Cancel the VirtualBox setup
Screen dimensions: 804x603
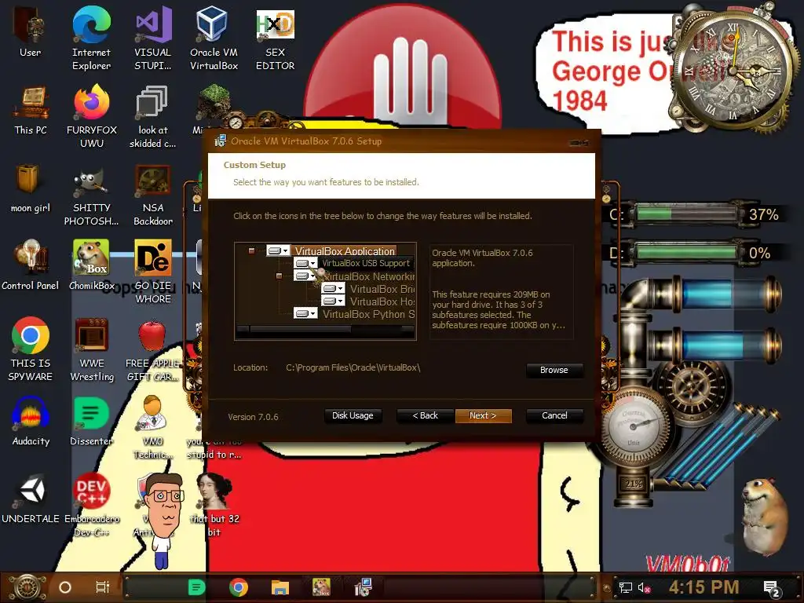tap(555, 416)
